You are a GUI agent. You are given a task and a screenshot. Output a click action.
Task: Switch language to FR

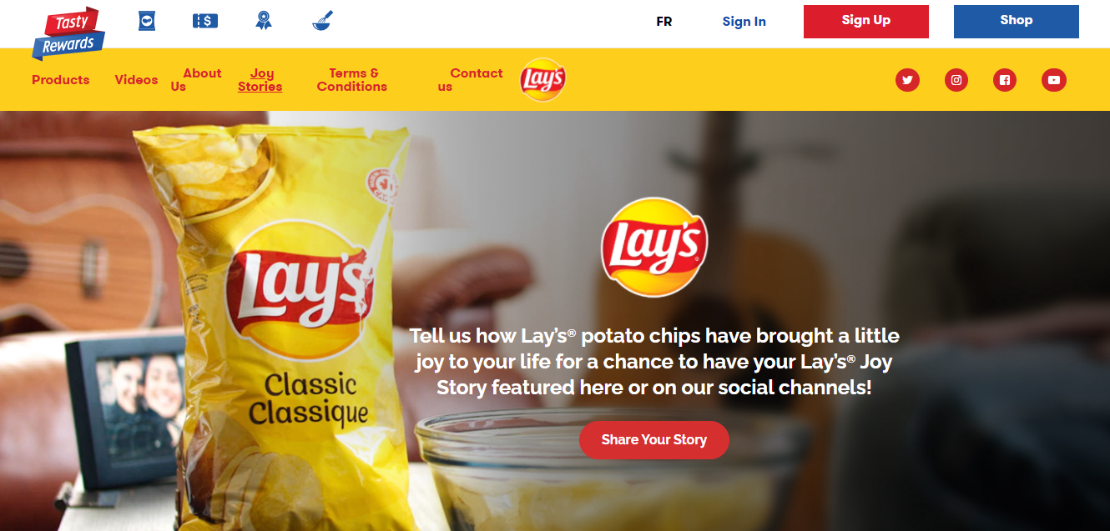pos(664,22)
